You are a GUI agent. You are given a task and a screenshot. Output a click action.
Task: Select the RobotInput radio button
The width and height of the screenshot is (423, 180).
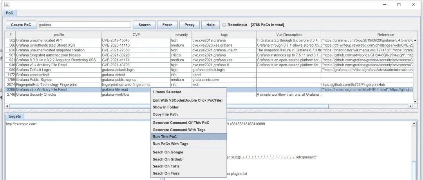click(224, 25)
